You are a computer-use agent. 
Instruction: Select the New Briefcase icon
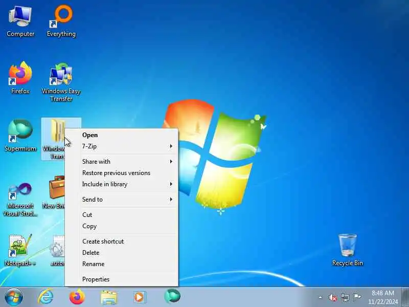pyautogui.click(x=54, y=193)
